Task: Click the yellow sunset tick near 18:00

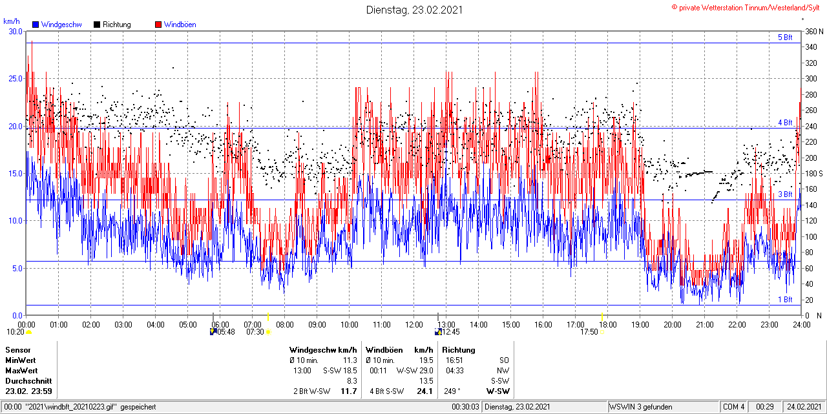Action: pos(602,316)
